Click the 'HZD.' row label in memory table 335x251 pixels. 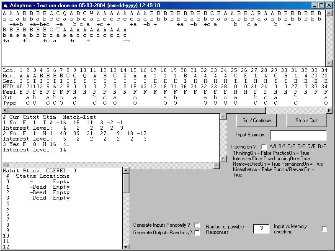[9, 87]
